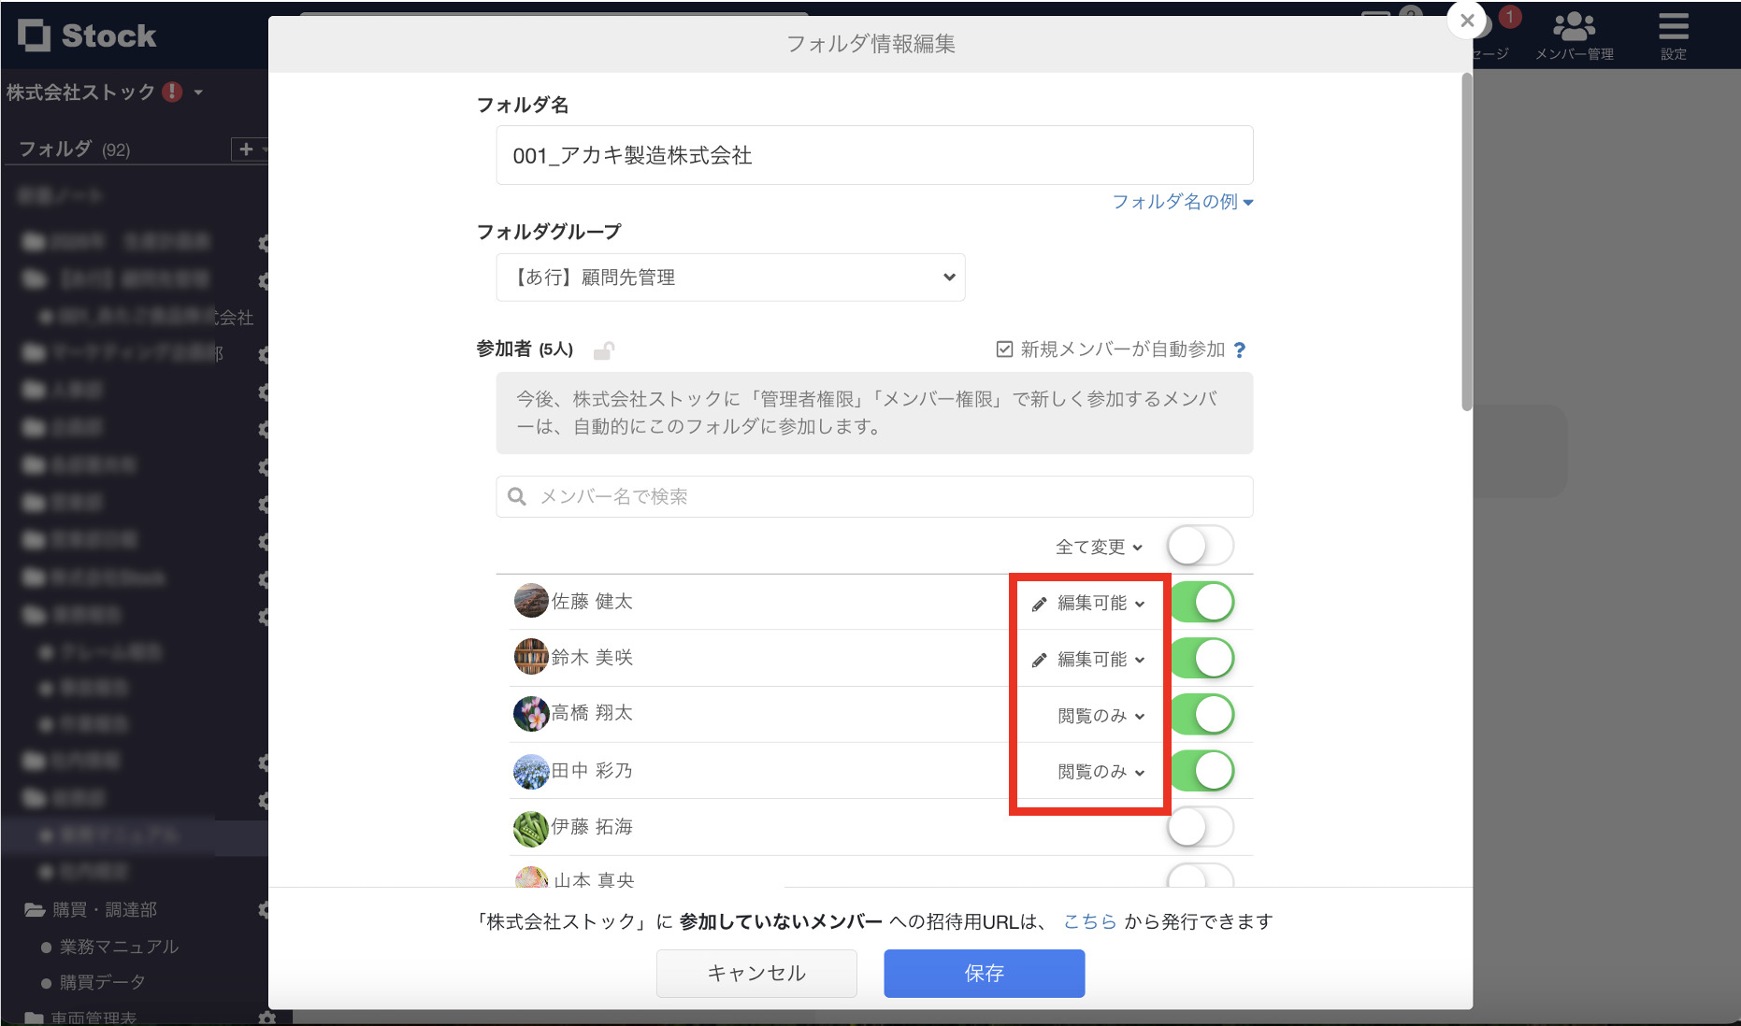This screenshot has height=1026, width=1741.
Task: Disable 田中 彩乃's green toggle
Action: point(1202,770)
